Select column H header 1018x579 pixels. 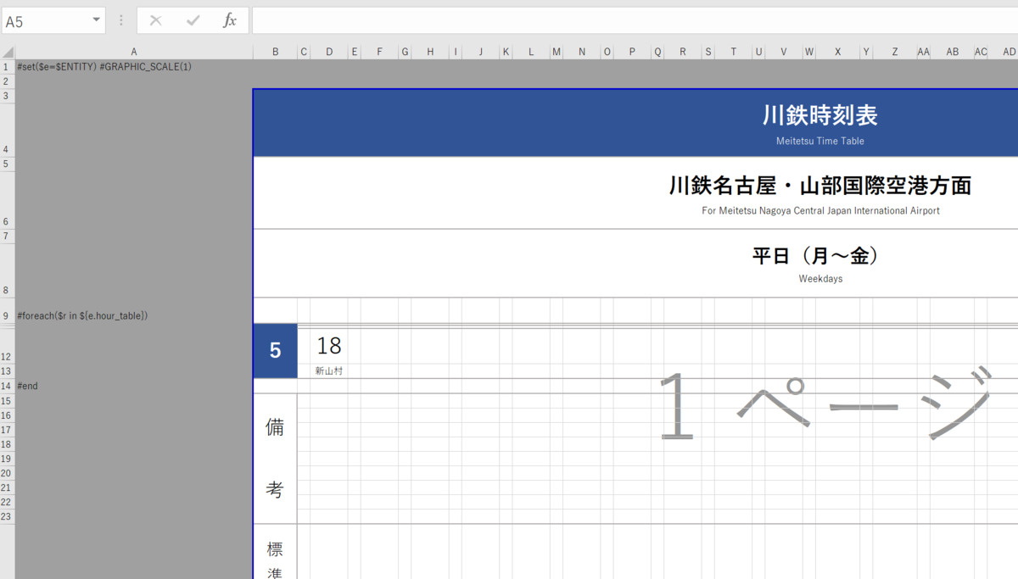pos(430,52)
